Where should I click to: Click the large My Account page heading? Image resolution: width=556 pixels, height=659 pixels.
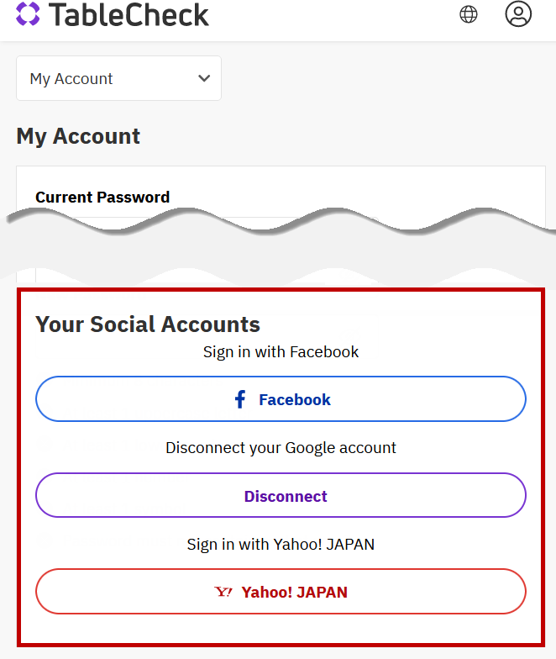pyautogui.click(x=78, y=136)
